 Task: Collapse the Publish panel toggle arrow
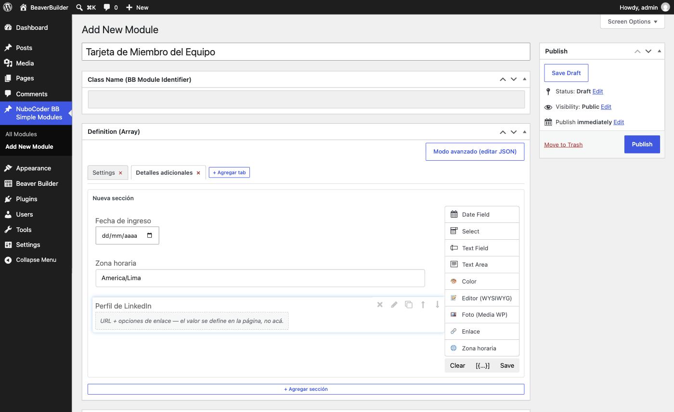click(659, 51)
